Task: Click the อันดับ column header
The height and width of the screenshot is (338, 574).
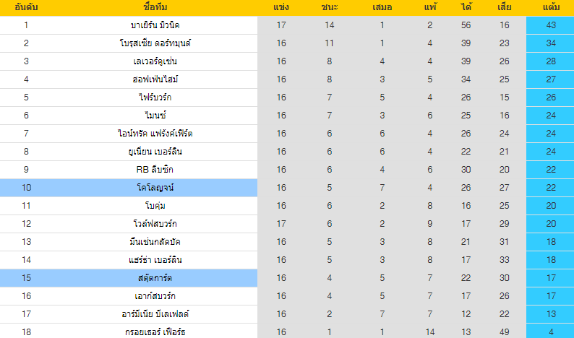Action: coord(26,7)
